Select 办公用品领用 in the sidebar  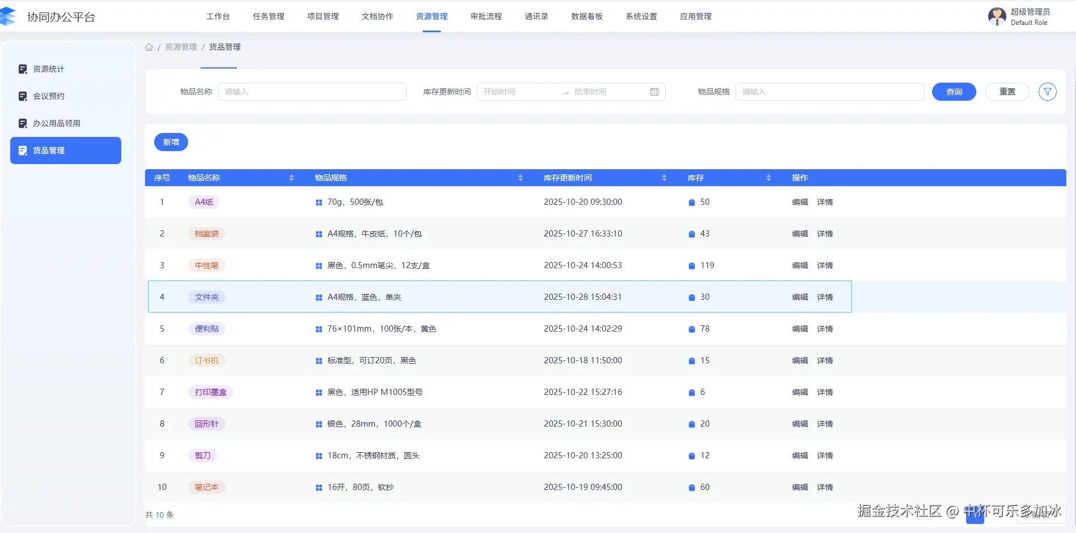(56, 123)
